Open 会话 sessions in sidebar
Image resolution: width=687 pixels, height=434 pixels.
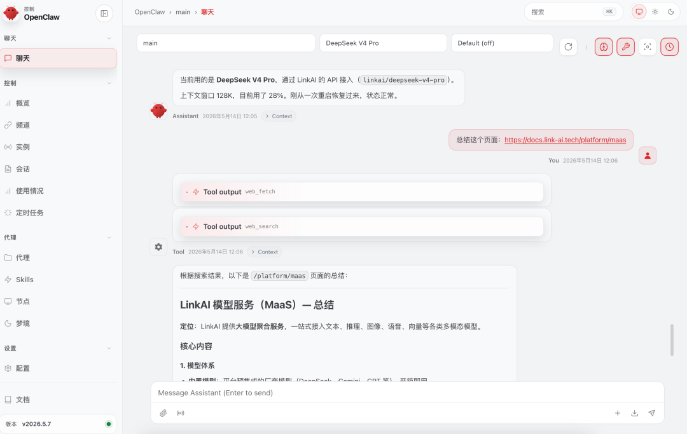59,169
